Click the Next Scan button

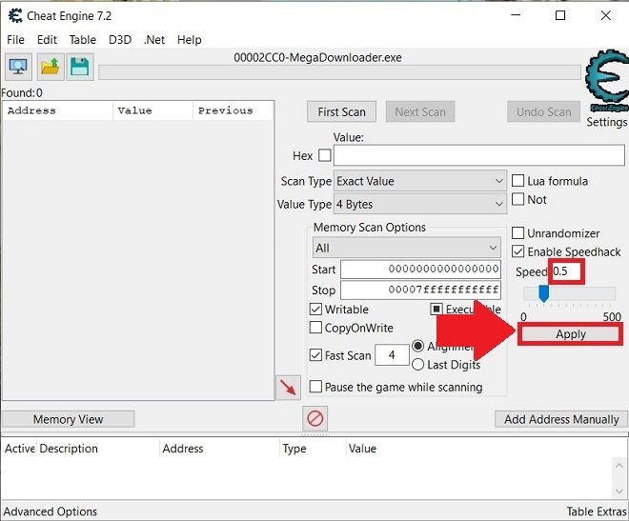pos(420,111)
